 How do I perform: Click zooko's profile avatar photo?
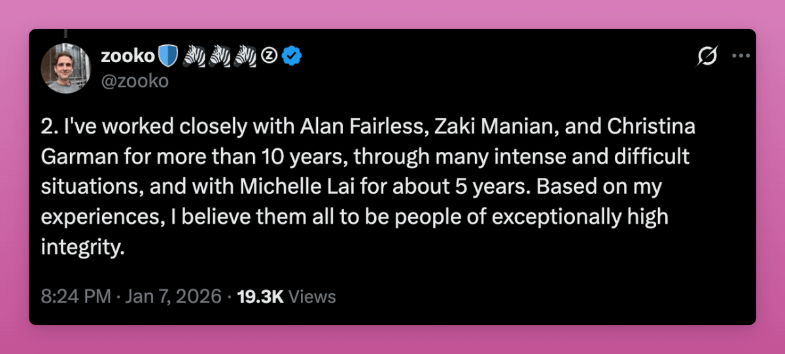pos(65,69)
